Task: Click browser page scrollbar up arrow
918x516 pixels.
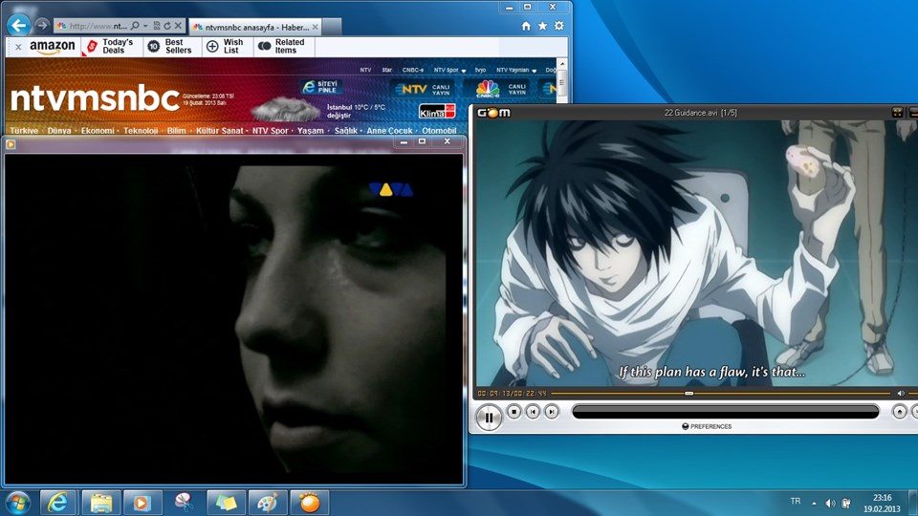Action: [562, 64]
